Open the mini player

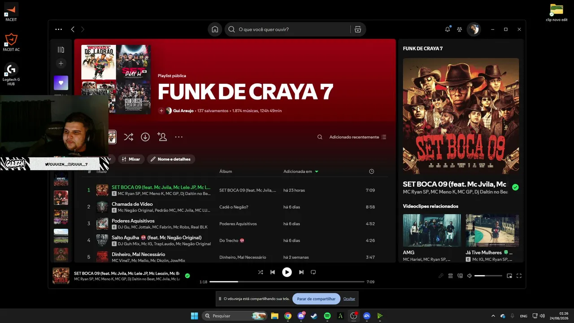click(509, 276)
